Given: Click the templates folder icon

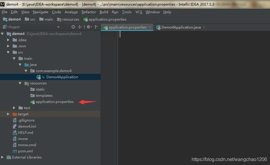Looking at the screenshot, I should tap(32, 95).
